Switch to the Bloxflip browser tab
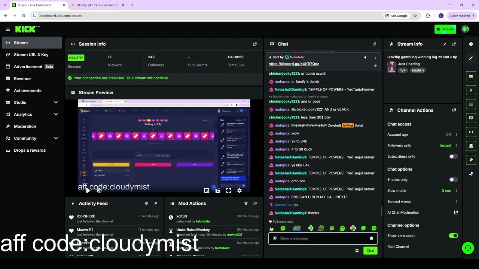 coord(97,5)
